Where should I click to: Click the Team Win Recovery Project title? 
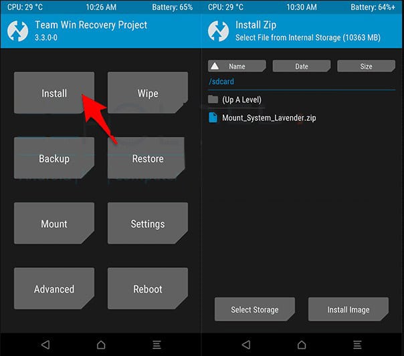pos(91,25)
